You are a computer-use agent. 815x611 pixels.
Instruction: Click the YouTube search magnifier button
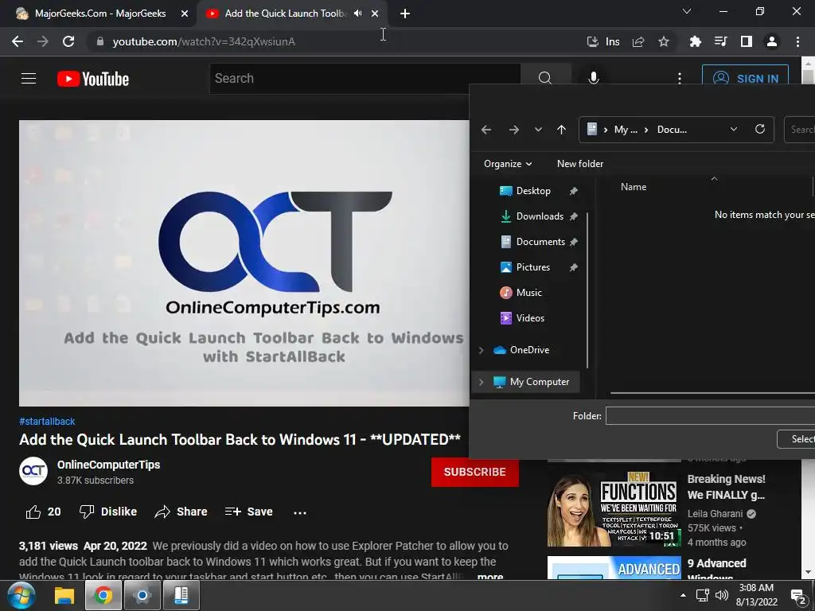(x=545, y=79)
